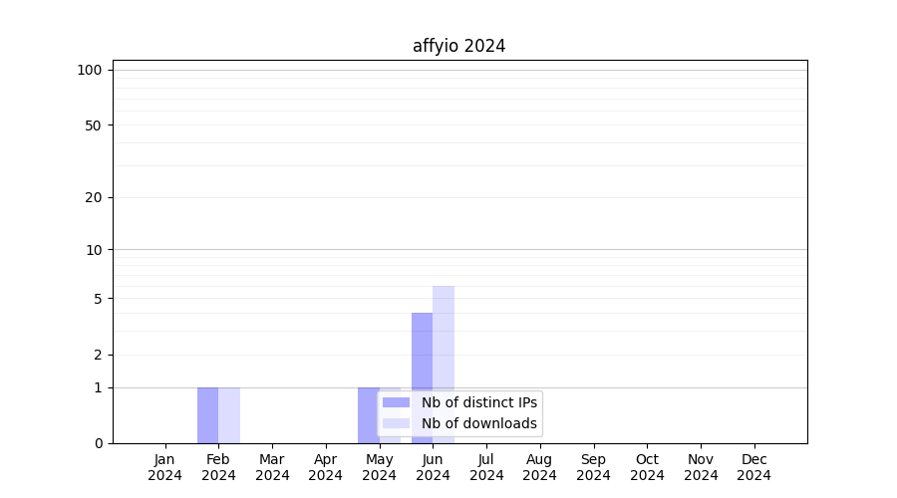
Task: Select the February downloads bar
Action: [x=229, y=414]
